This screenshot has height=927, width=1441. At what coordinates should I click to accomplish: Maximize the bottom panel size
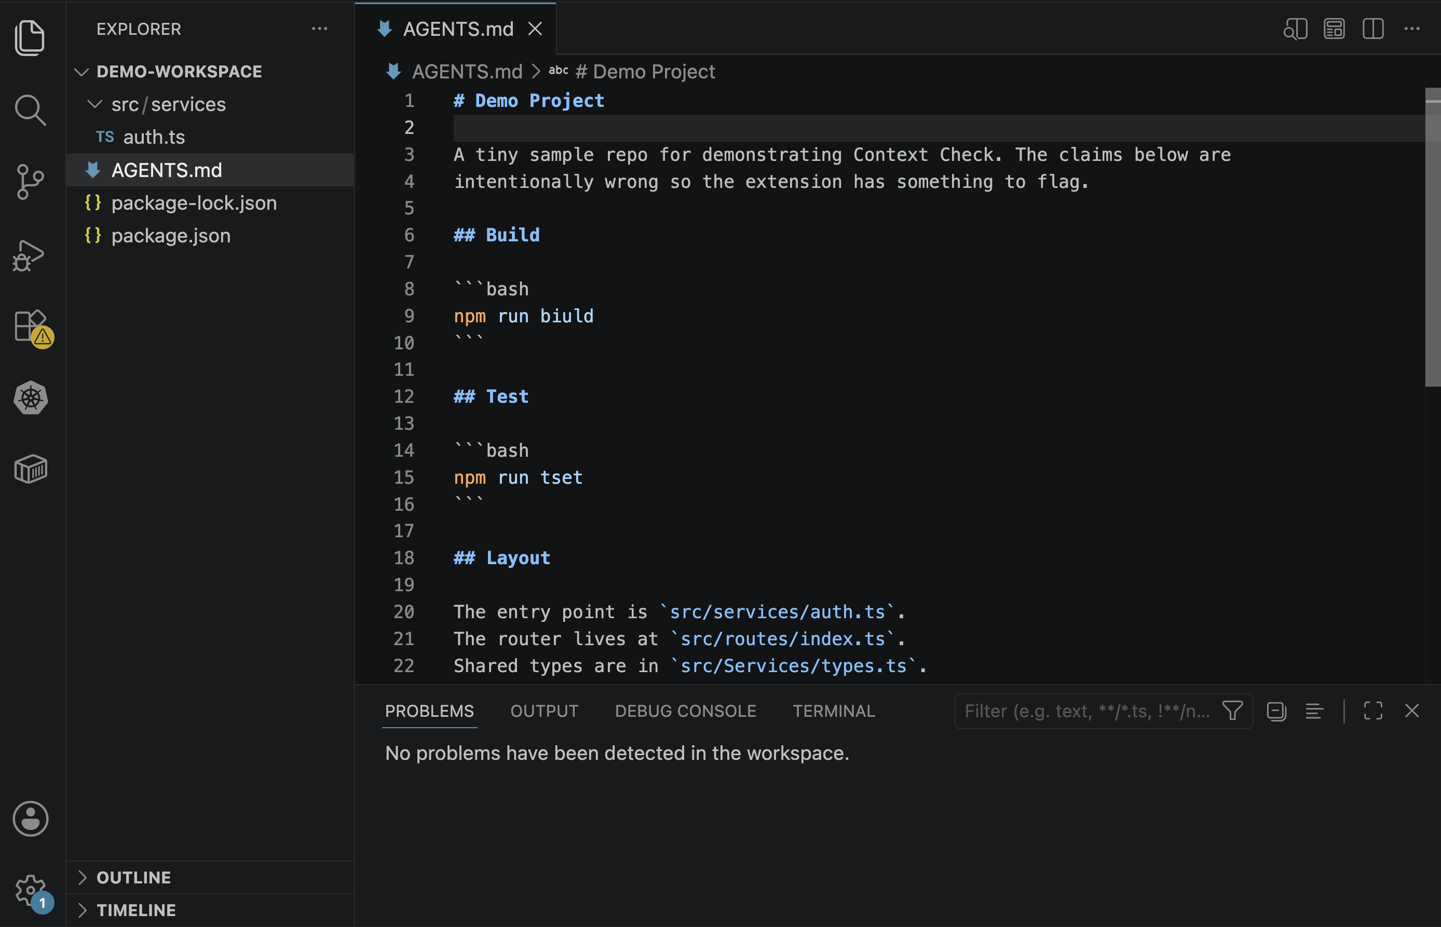pyautogui.click(x=1373, y=711)
